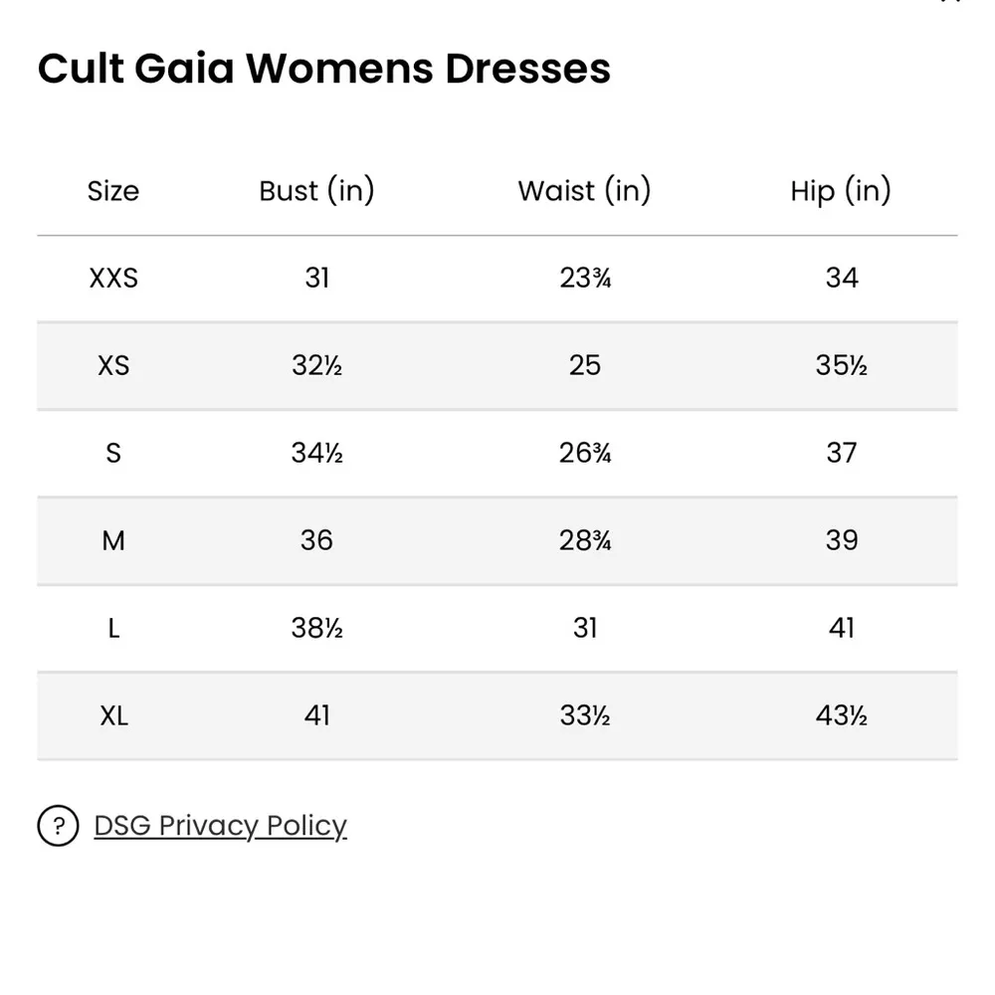Click the 32½ bust measurement for XS

point(316,366)
